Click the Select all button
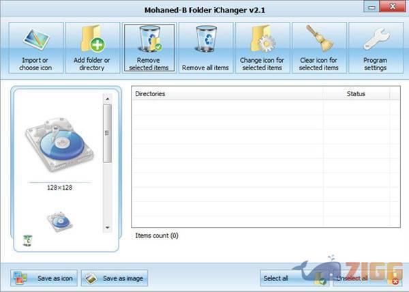This screenshot has height=292, width=409. [294, 278]
